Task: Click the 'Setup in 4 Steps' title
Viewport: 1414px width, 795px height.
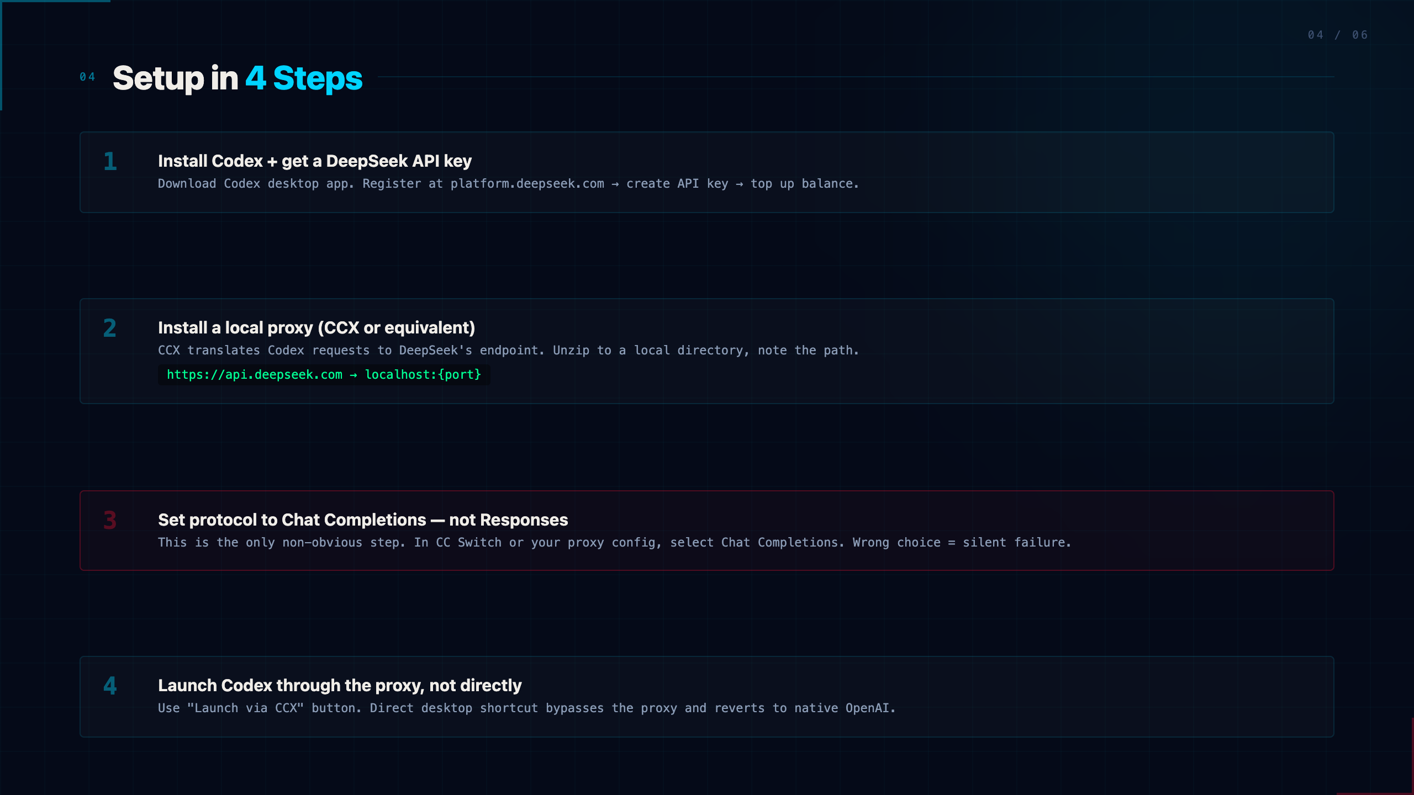Action: 238,78
